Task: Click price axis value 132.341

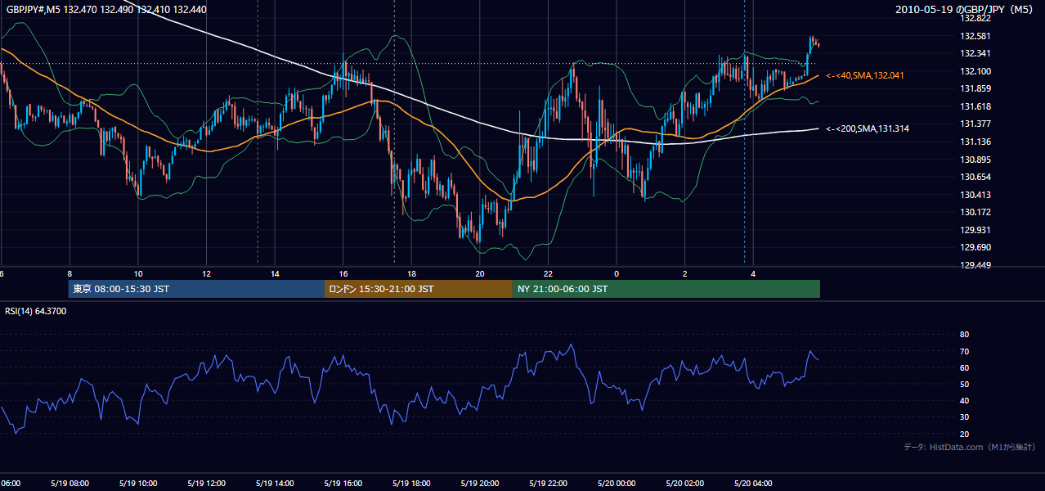Action: click(x=975, y=54)
